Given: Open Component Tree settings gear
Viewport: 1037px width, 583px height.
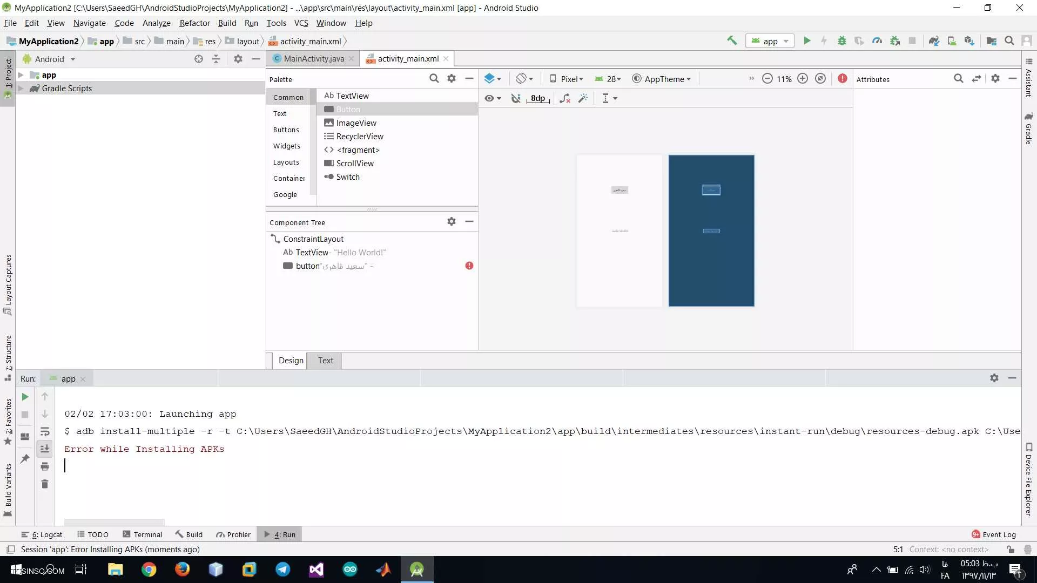Looking at the screenshot, I should coord(452,221).
